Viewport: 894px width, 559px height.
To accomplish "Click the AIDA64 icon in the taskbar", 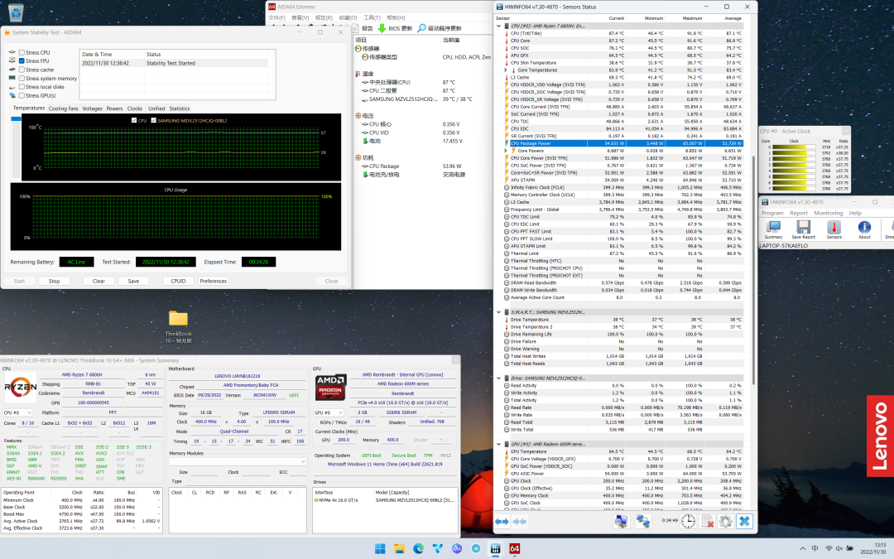I will [x=514, y=548].
